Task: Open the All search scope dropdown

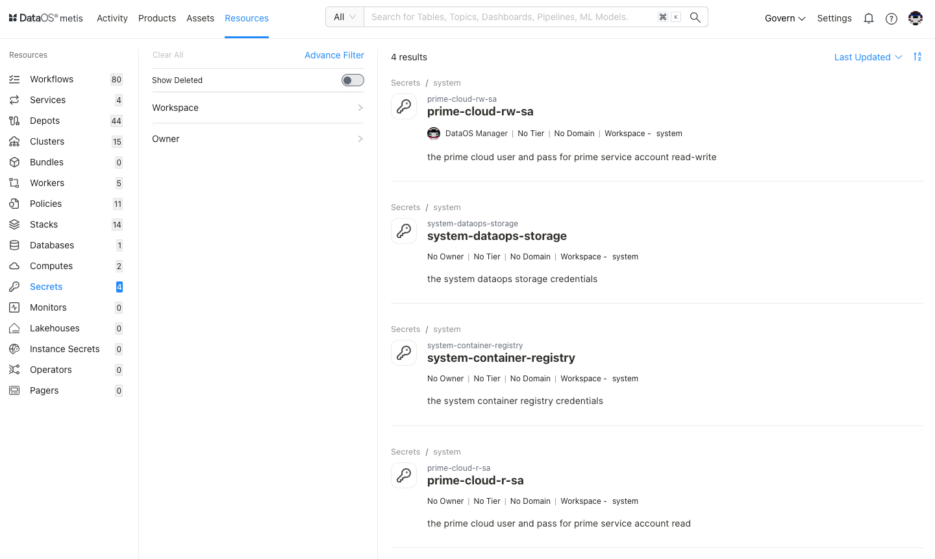Action: (x=345, y=17)
